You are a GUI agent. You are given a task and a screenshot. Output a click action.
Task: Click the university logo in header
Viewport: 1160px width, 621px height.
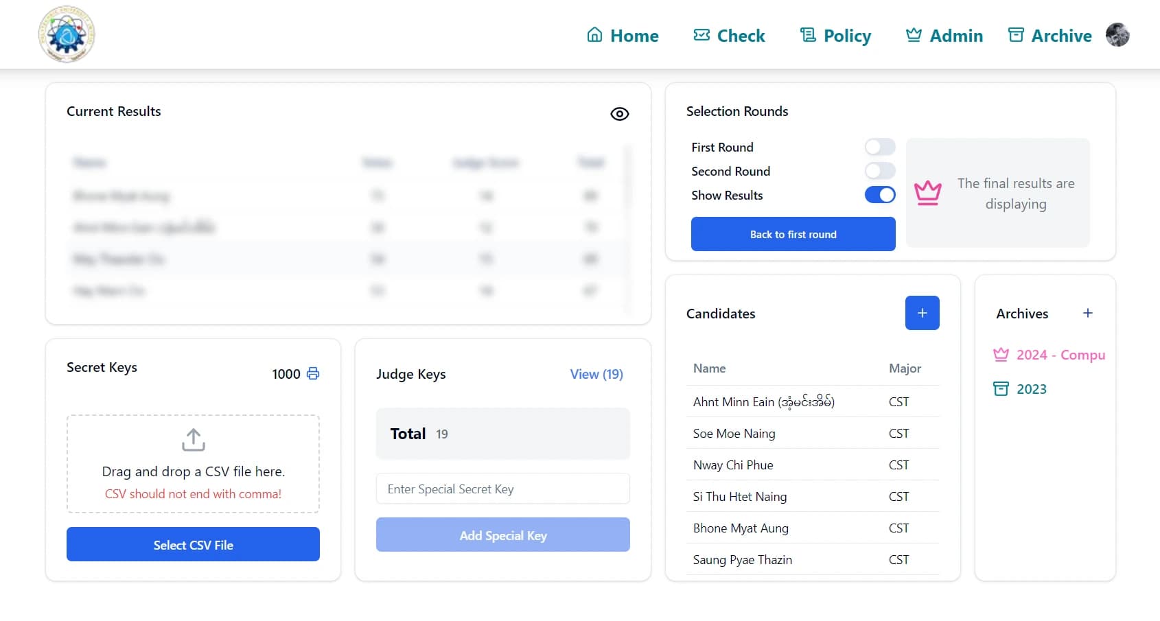click(67, 35)
